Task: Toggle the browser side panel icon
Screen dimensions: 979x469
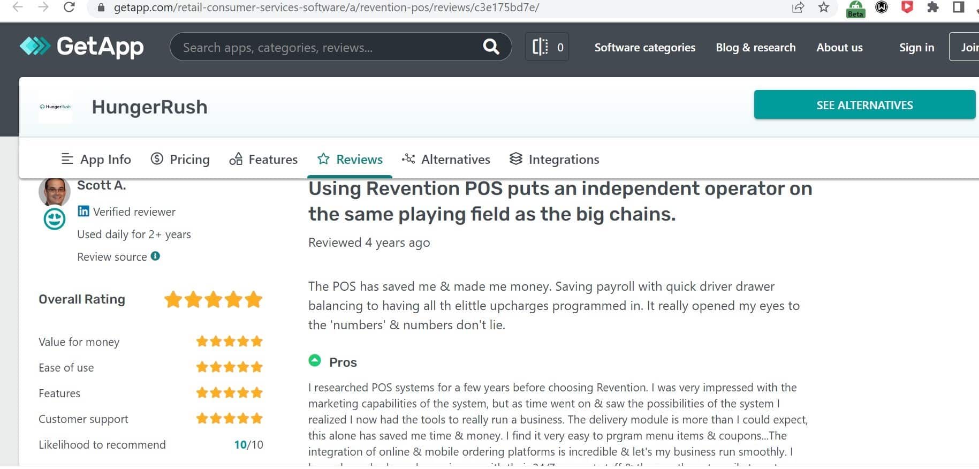Action: pyautogui.click(x=959, y=7)
